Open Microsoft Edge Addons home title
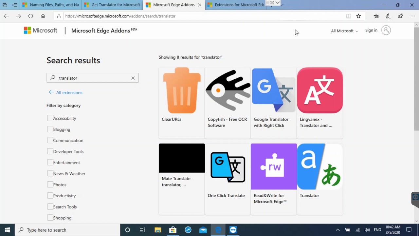The image size is (419, 236). pyautogui.click(x=100, y=30)
